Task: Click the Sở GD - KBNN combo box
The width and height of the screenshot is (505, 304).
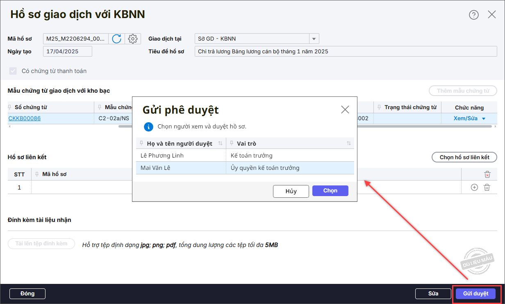Action: [257, 39]
